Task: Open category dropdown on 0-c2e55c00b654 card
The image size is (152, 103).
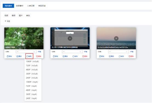Action: pyautogui.click(x=119, y=52)
